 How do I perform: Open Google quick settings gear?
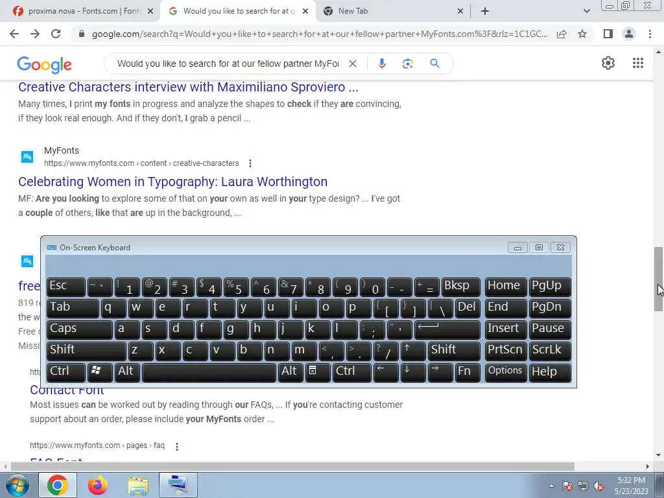pos(608,63)
